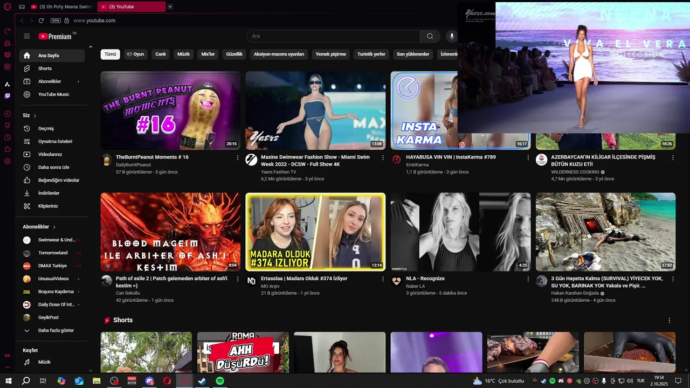The image size is (690, 388).
Task: Select the Turistik yerler filter chip
Action: [x=371, y=54]
